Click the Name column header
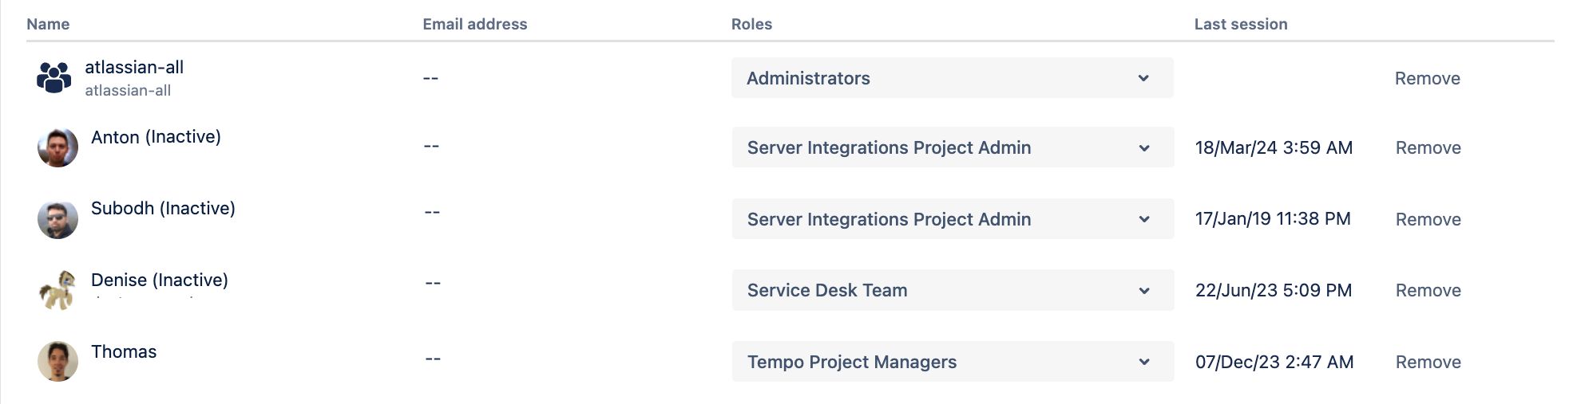Viewport: 1573px width, 404px height. tap(48, 24)
